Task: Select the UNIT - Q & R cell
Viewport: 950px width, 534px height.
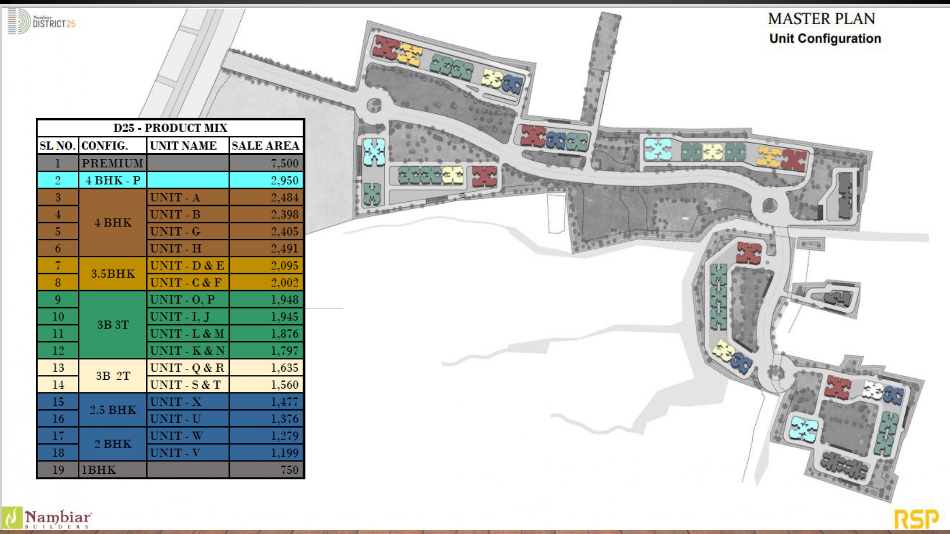Action: [187, 368]
